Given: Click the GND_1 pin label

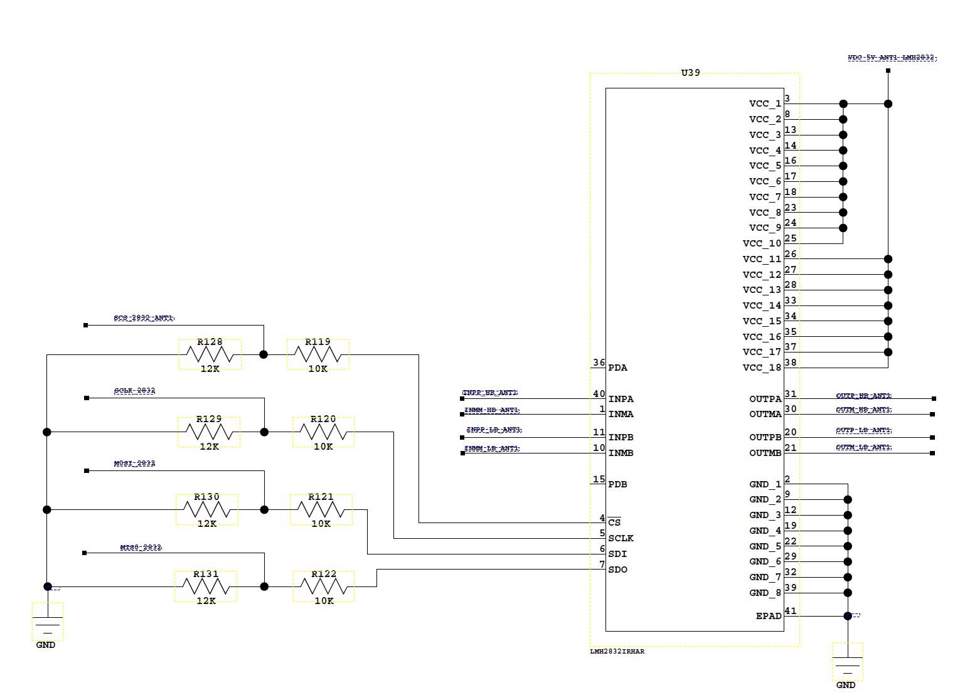Looking at the screenshot, I should pos(765,484).
